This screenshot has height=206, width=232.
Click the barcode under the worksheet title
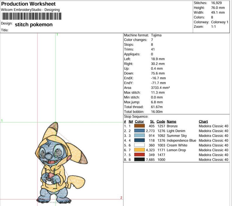[32, 16]
